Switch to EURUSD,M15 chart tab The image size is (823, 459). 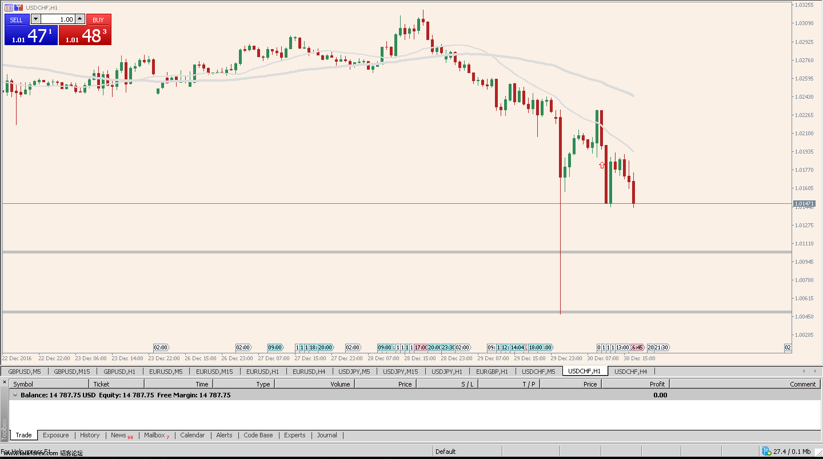coord(214,371)
